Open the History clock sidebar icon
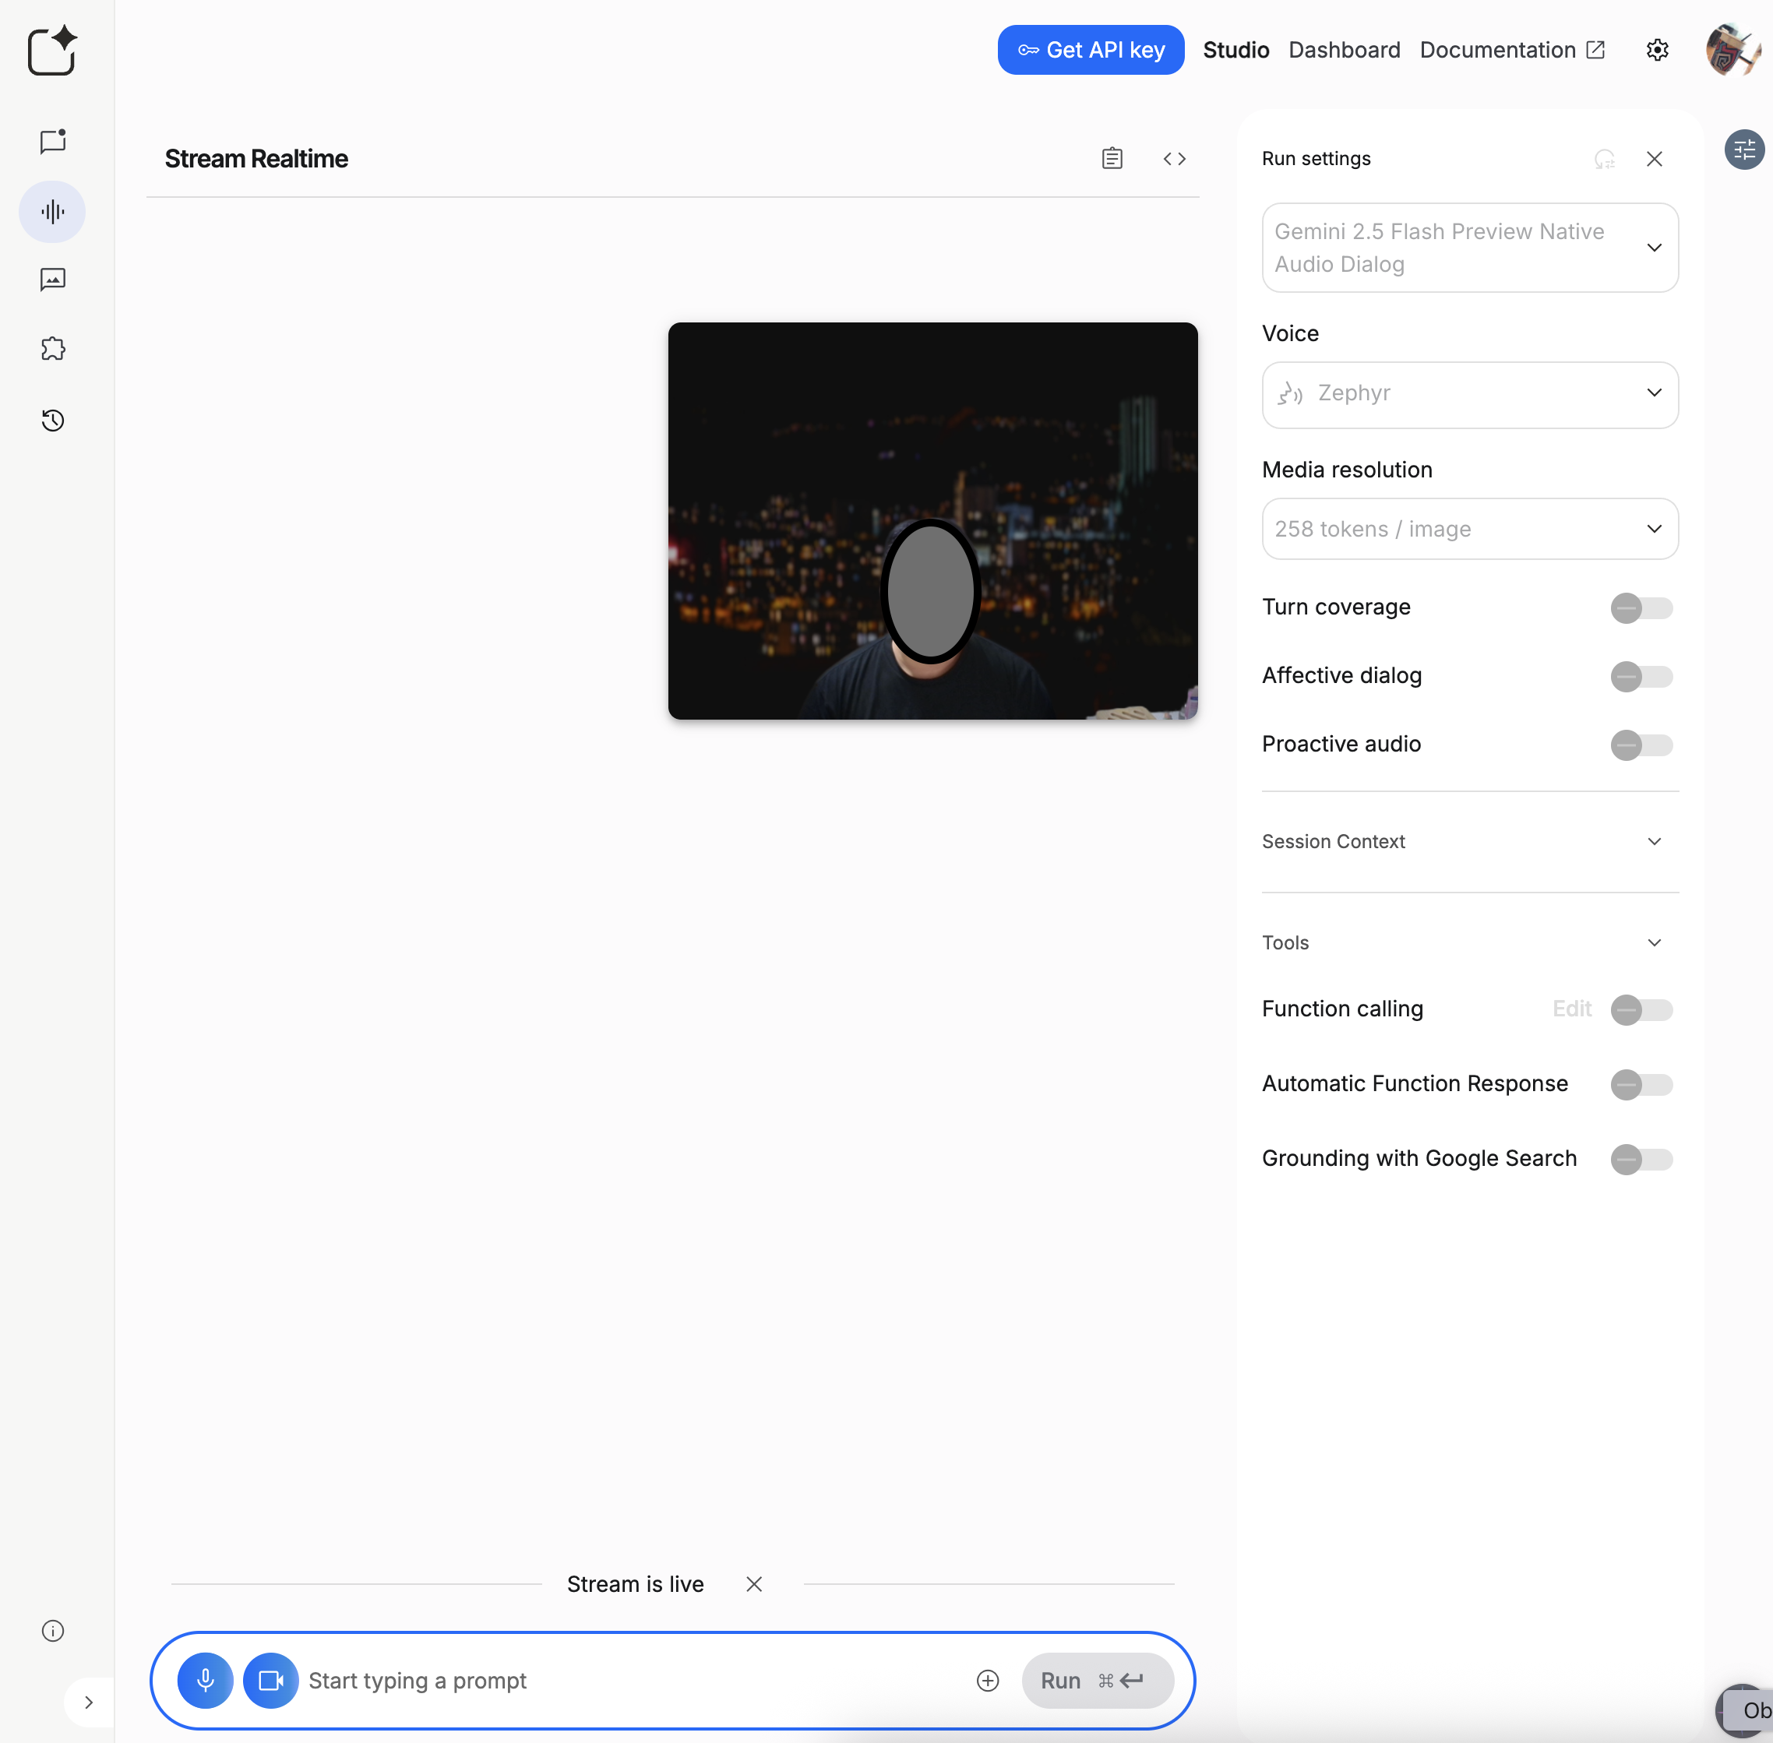Screen dimensions: 1773x1743 (x=53, y=421)
